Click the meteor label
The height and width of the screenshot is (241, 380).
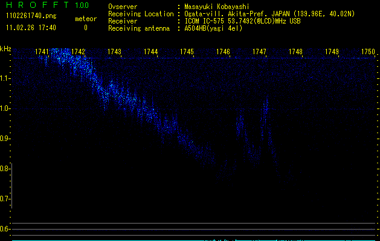(x=86, y=19)
